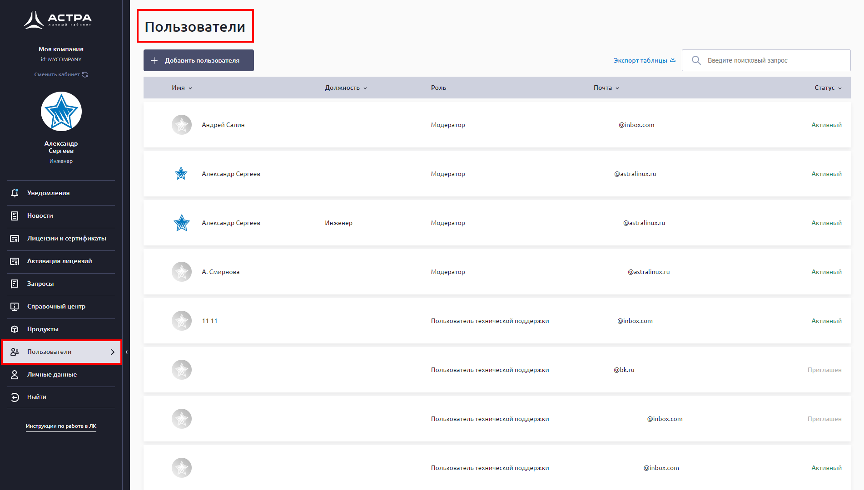The image size is (864, 490).
Task: Expand the Статус column filter
Action: [x=828, y=88]
